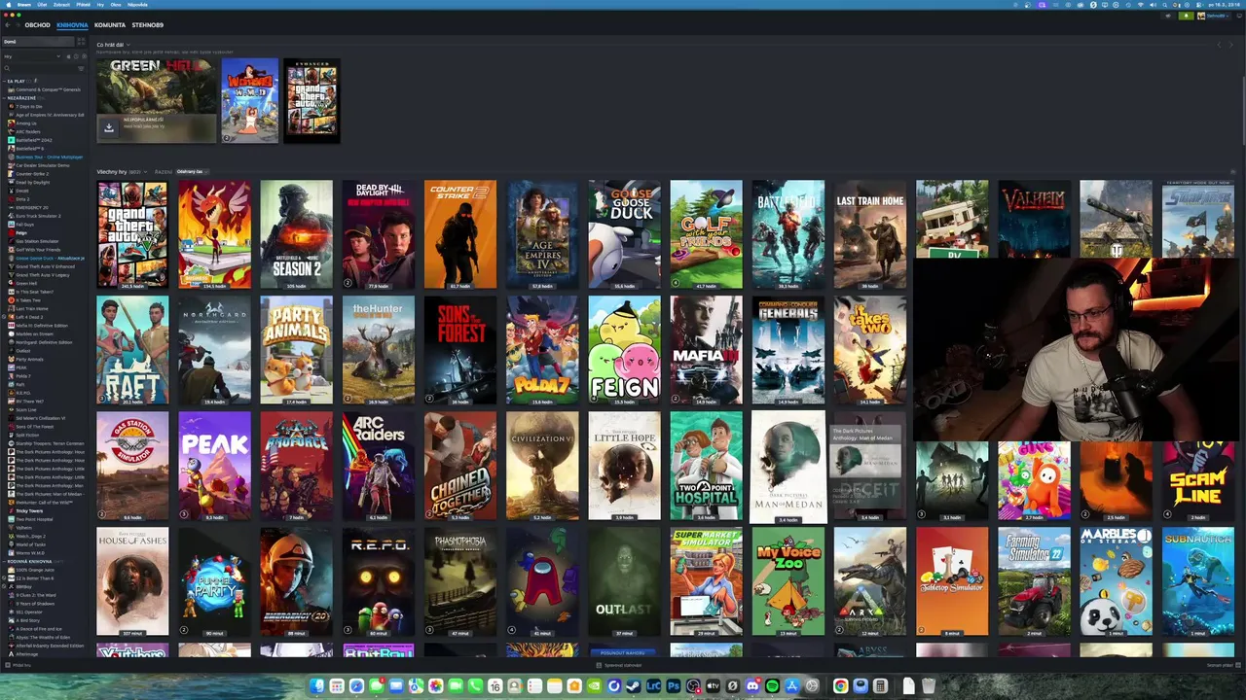Click the sidebar game search field
1246x700 pixels.
coord(43,68)
